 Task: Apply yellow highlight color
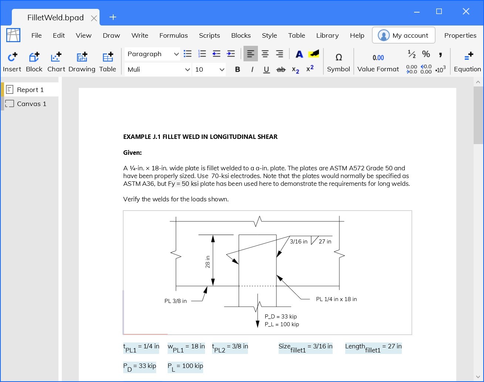point(313,54)
